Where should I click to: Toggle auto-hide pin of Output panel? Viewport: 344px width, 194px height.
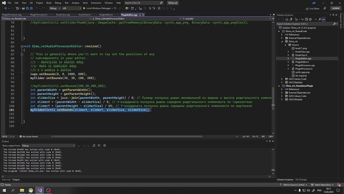coord(270,141)
